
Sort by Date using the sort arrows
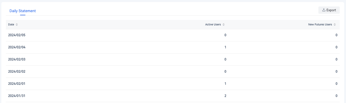(x=17, y=24)
